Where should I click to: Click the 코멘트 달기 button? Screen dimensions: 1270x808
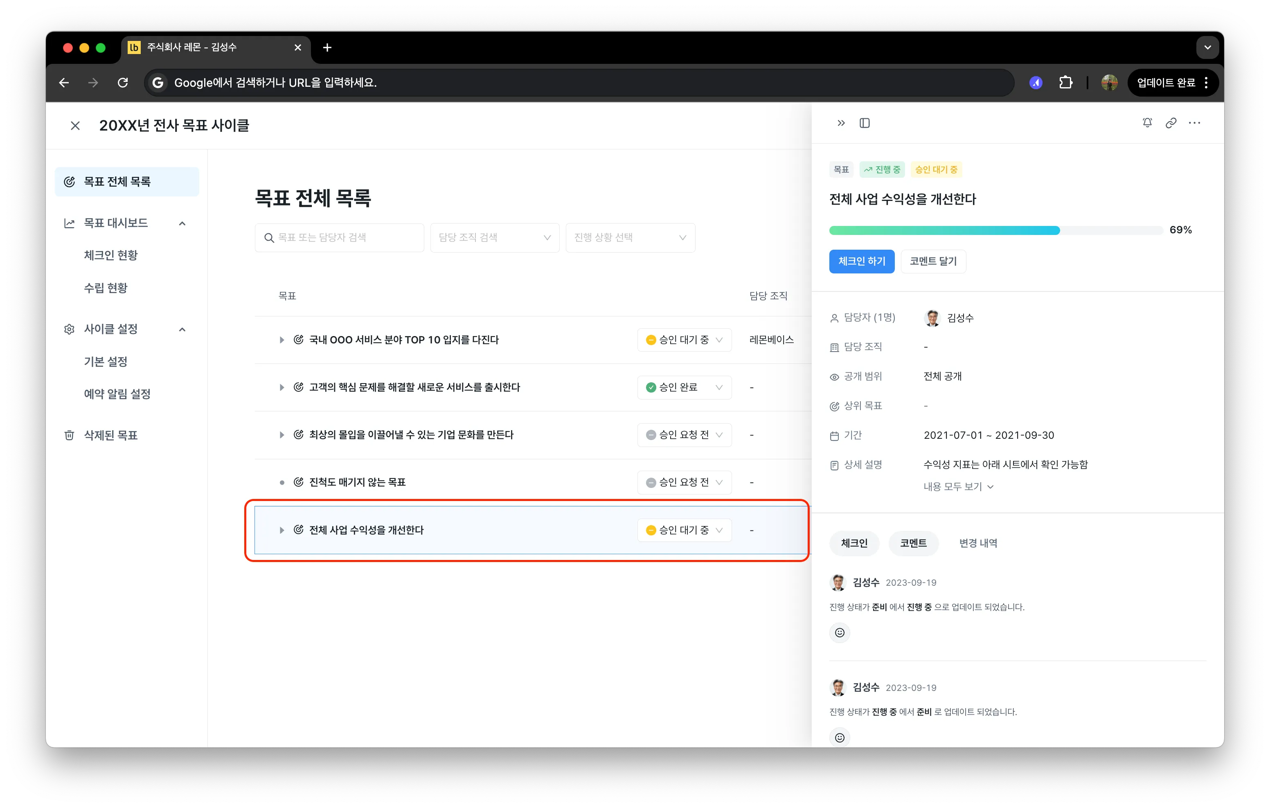coord(933,261)
